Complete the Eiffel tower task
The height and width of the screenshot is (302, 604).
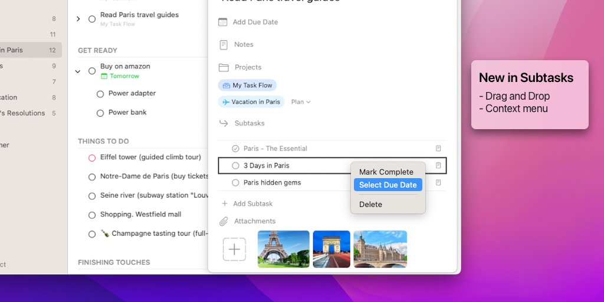[92, 158]
